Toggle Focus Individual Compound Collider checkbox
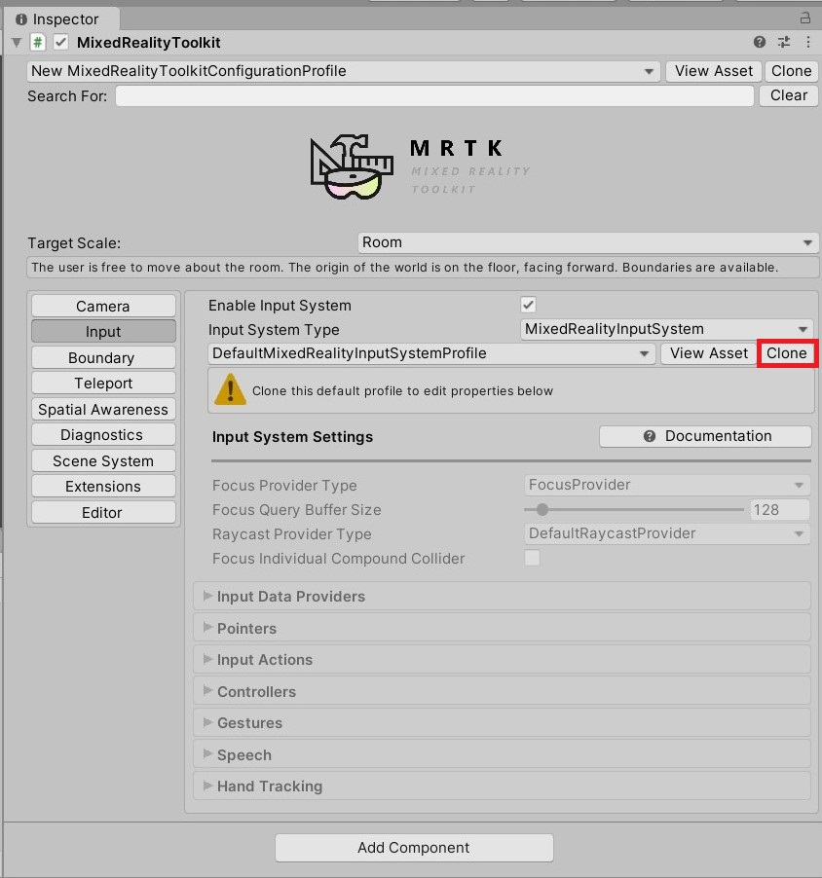The width and height of the screenshot is (822, 878). point(533,558)
